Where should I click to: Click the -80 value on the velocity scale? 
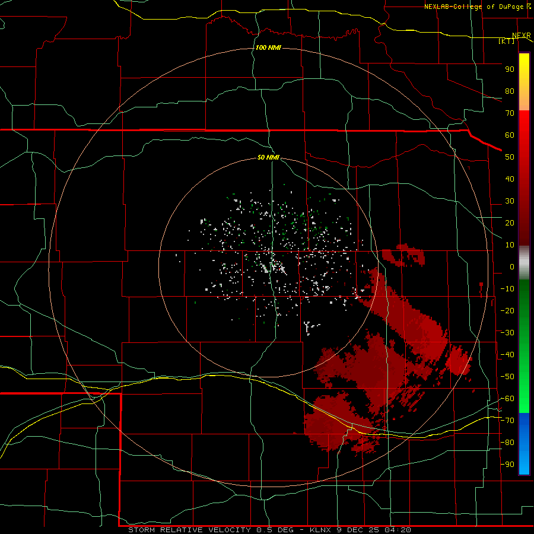click(507, 443)
